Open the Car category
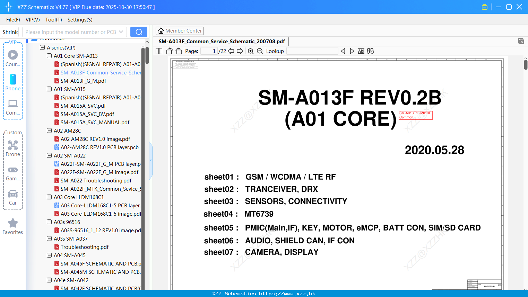This screenshot has height=297, width=528. coord(13,197)
